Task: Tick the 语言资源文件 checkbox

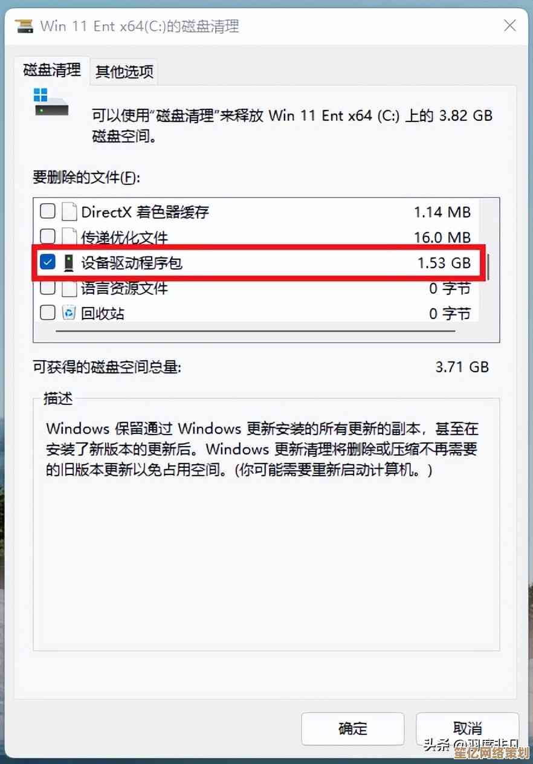Action: pos(47,287)
